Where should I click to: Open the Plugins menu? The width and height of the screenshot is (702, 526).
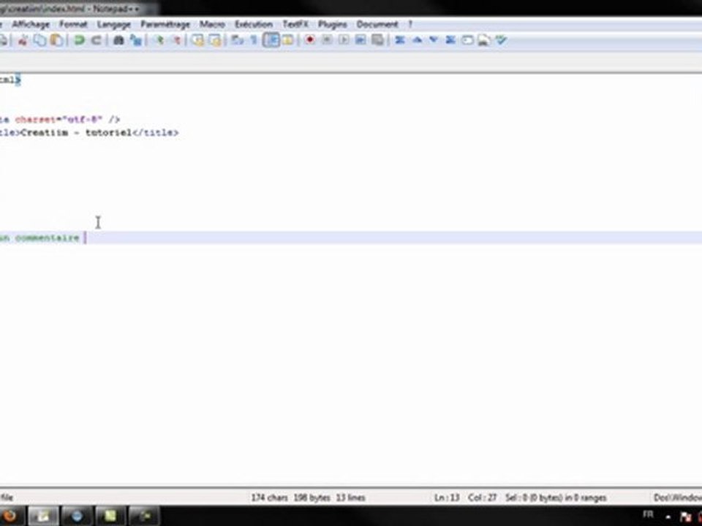(x=332, y=24)
